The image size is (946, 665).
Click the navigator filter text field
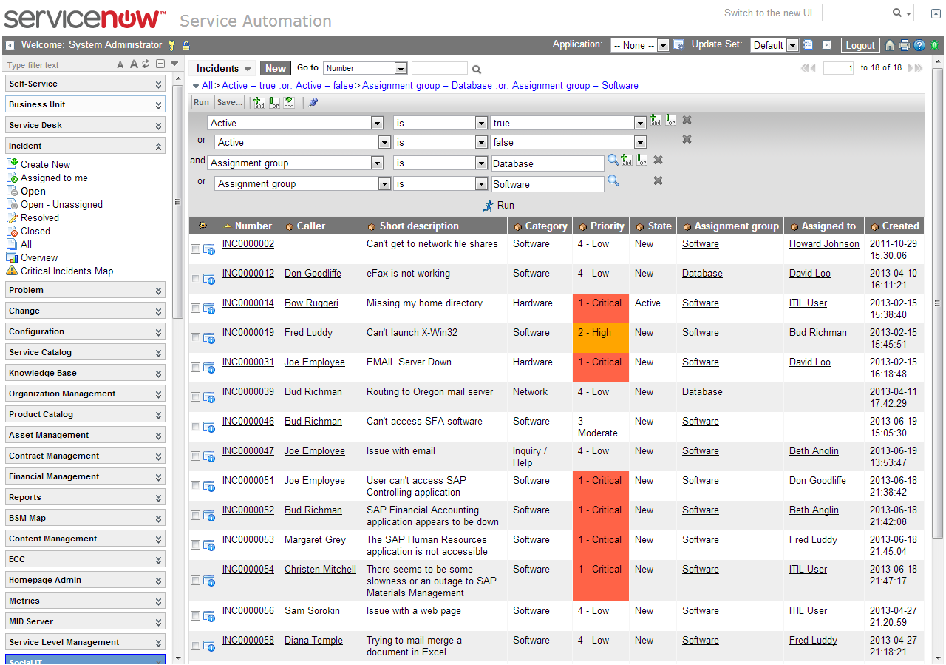[x=59, y=65]
